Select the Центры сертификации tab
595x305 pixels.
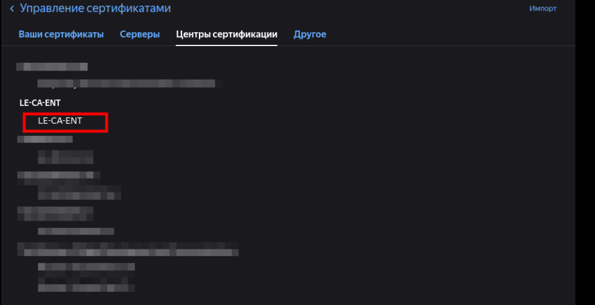point(226,34)
